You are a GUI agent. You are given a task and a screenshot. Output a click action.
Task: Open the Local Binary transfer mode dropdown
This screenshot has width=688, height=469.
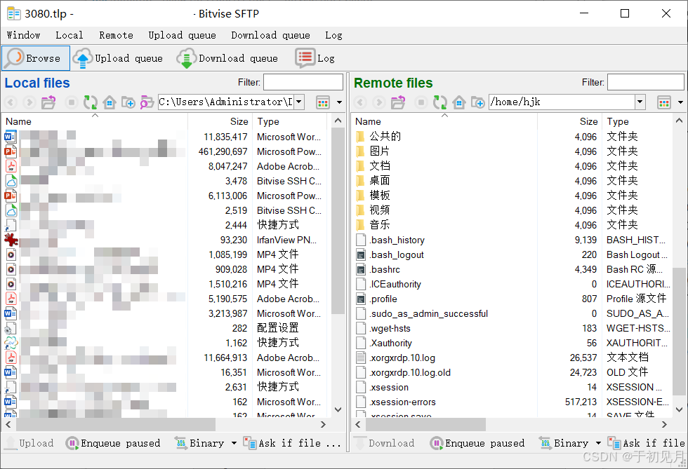[x=234, y=443]
